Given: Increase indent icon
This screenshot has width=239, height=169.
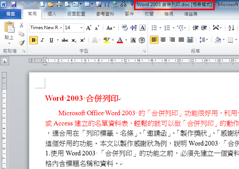Looking at the screenshot, I should tap(204, 28).
